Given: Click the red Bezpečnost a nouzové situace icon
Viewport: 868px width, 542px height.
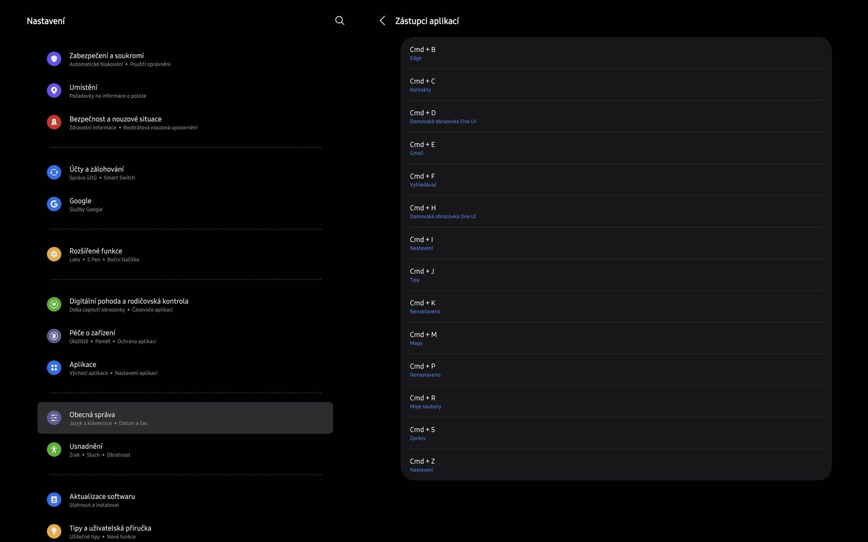Looking at the screenshot, I should point(54,123).
